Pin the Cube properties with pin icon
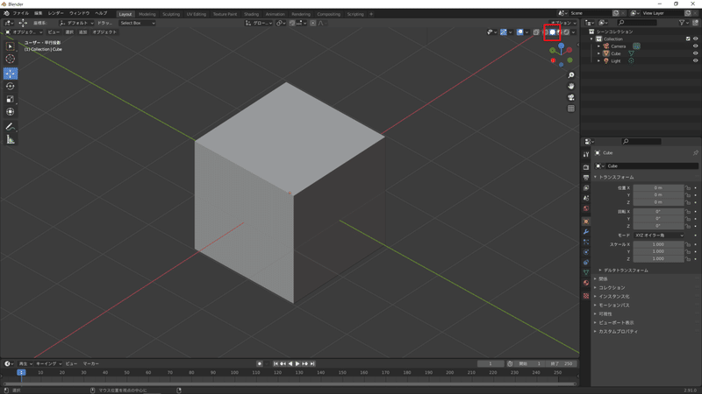Screen dimensions: 702x394 (695, 152)
